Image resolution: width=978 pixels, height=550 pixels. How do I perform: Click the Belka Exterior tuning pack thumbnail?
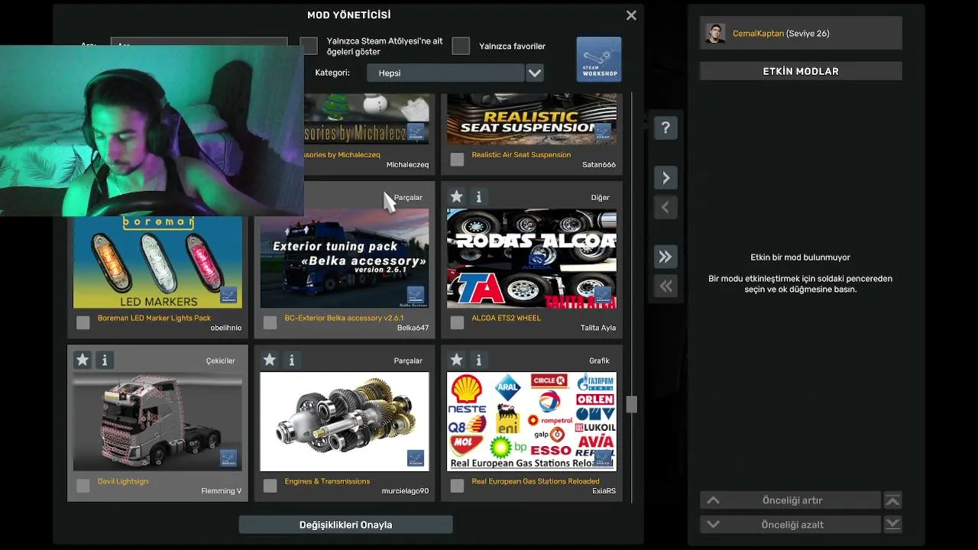pyautogui.click(x=345, y=258)
